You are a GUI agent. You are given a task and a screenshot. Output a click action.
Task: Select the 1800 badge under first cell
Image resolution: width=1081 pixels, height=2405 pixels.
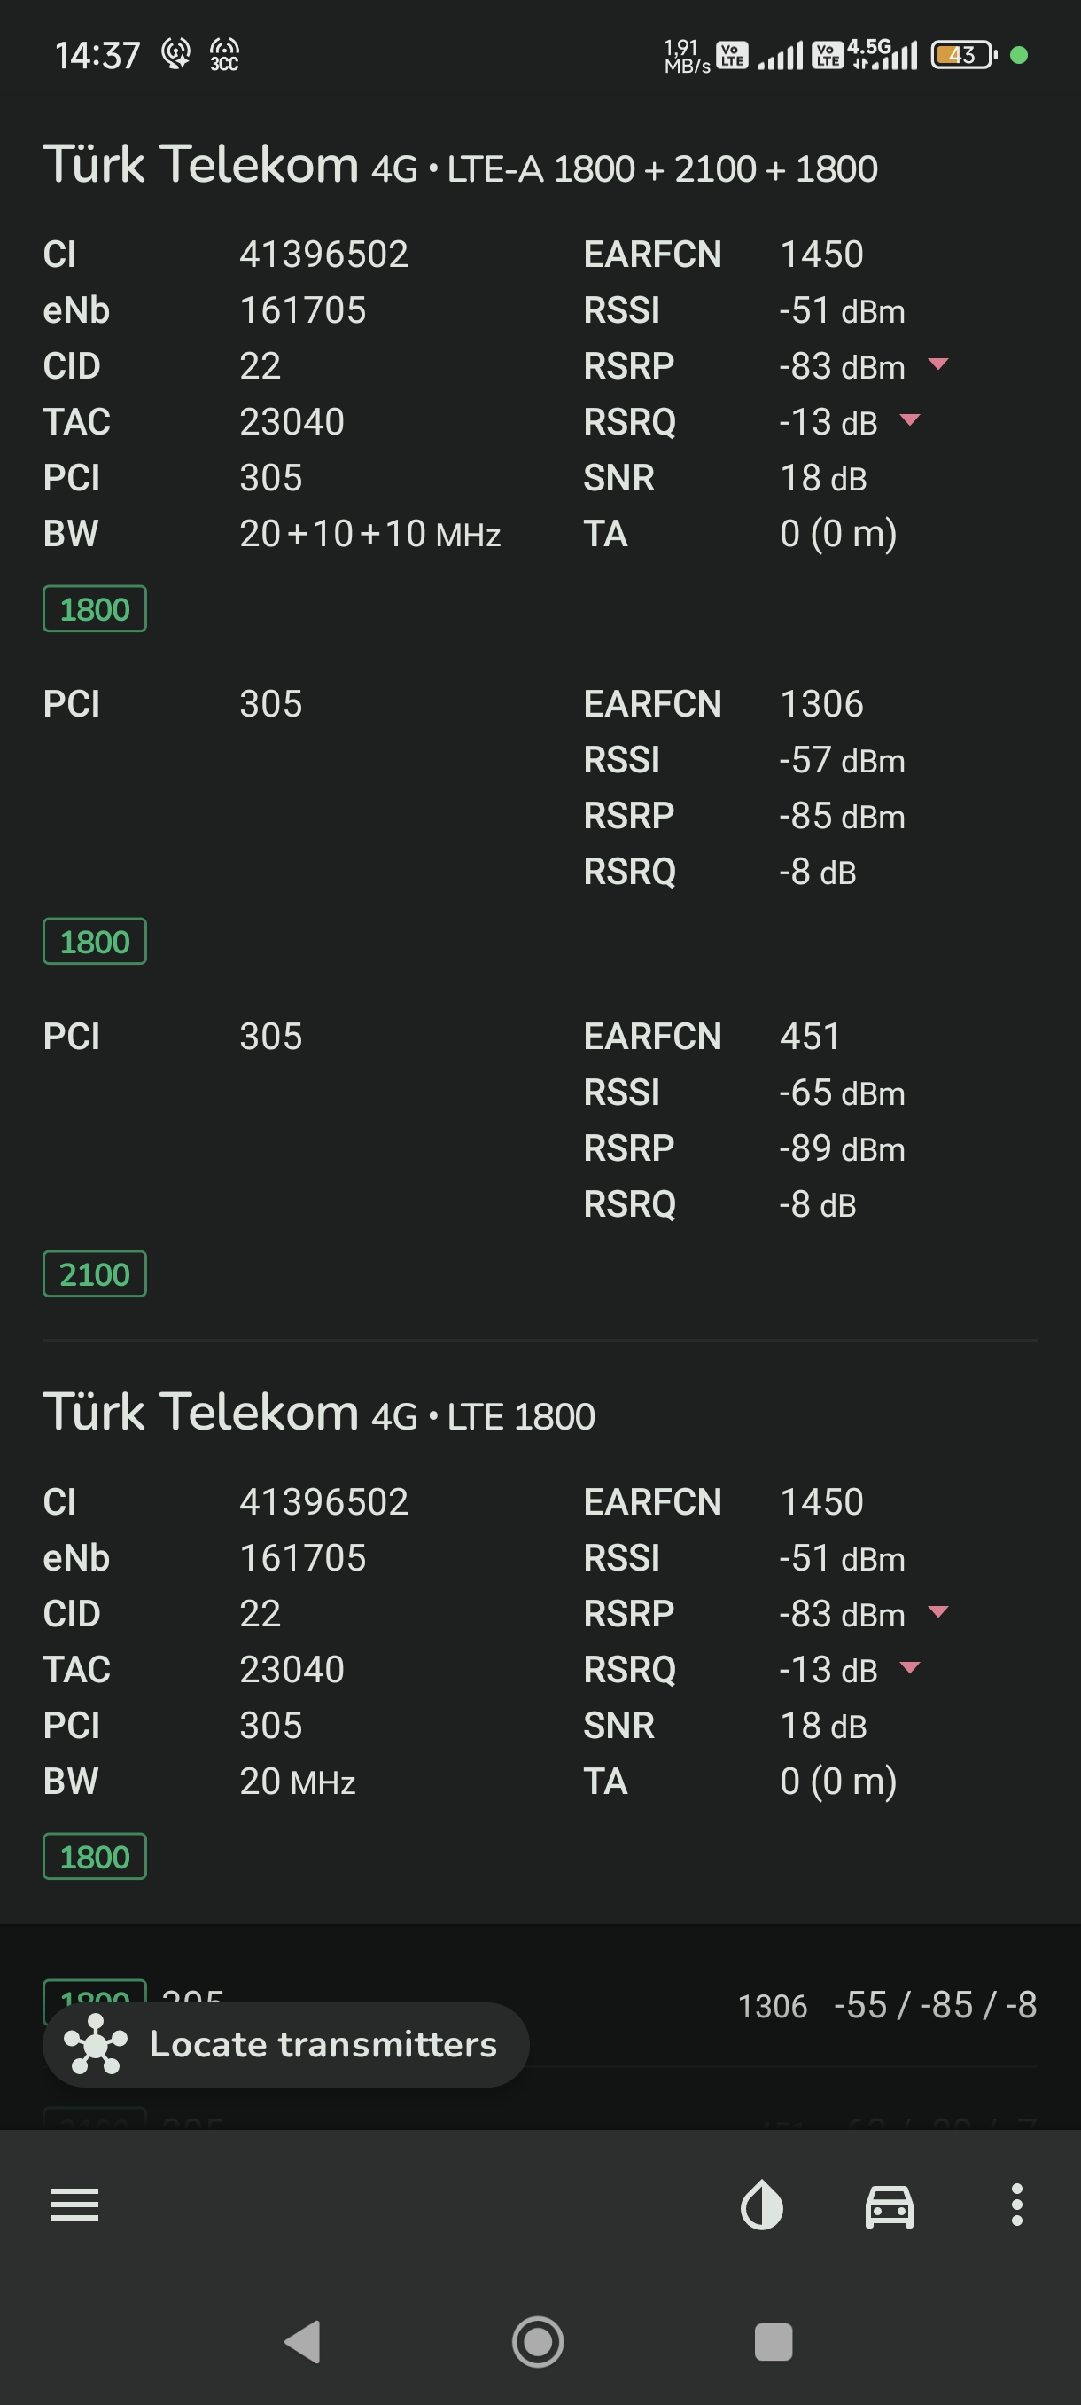coord(94,608)
